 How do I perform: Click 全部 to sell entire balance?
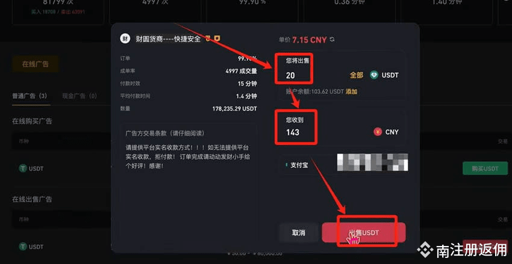coord(356,75)
